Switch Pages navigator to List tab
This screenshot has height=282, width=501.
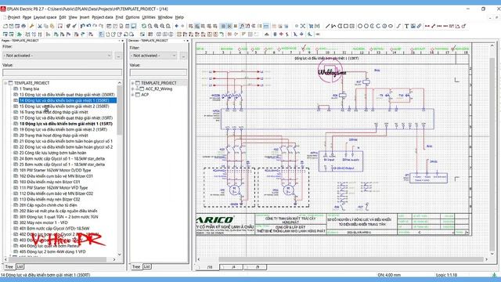[x=20, y=266]
